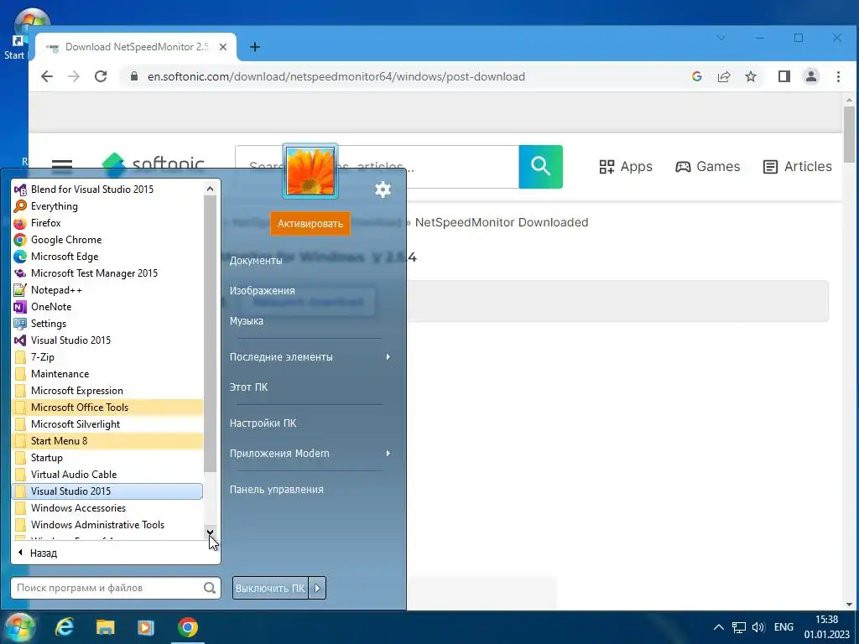The height and width of the screenshot is (644, 859).
Task: Open a new Chrome tab
Action: (255, 47)
